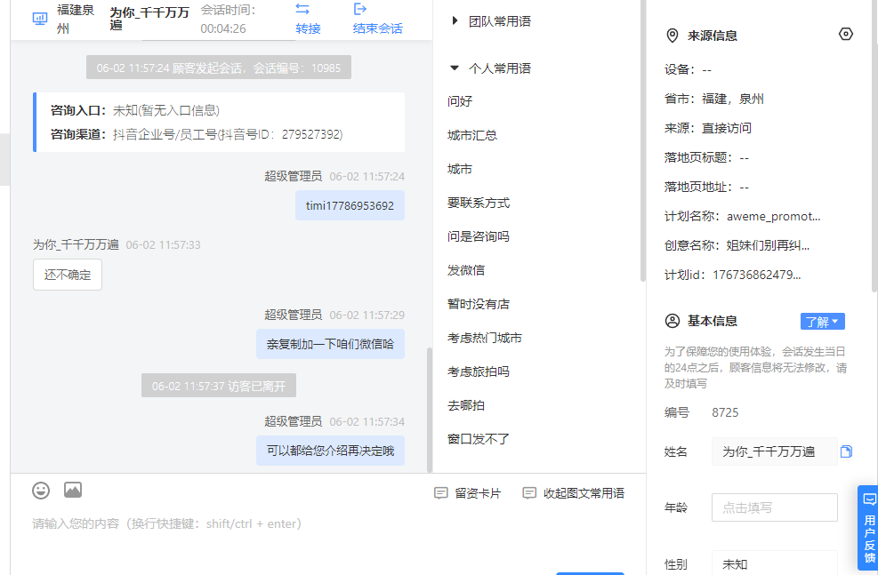878x575 pixels.
Task: Open the hexagon settings icon in 来源信息
Action: [x=845, y=34]
